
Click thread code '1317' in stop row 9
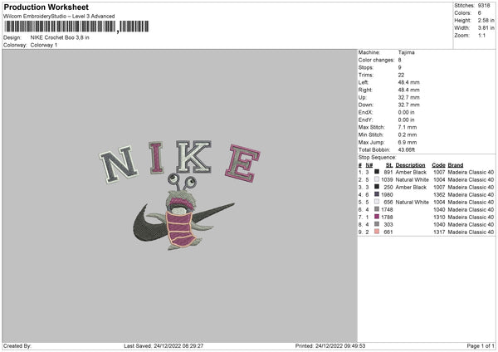pos(439,232)
